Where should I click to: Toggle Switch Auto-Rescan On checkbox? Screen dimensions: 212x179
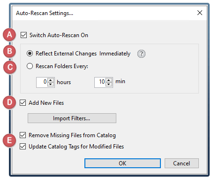pos(23,35)
